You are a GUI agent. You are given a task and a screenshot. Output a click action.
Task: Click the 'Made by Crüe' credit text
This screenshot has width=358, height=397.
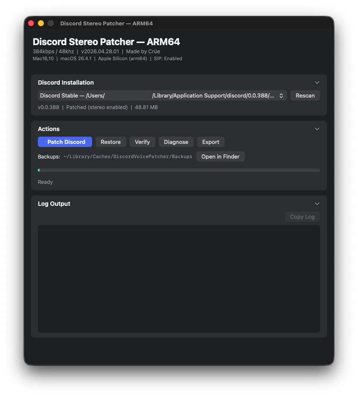143,52
